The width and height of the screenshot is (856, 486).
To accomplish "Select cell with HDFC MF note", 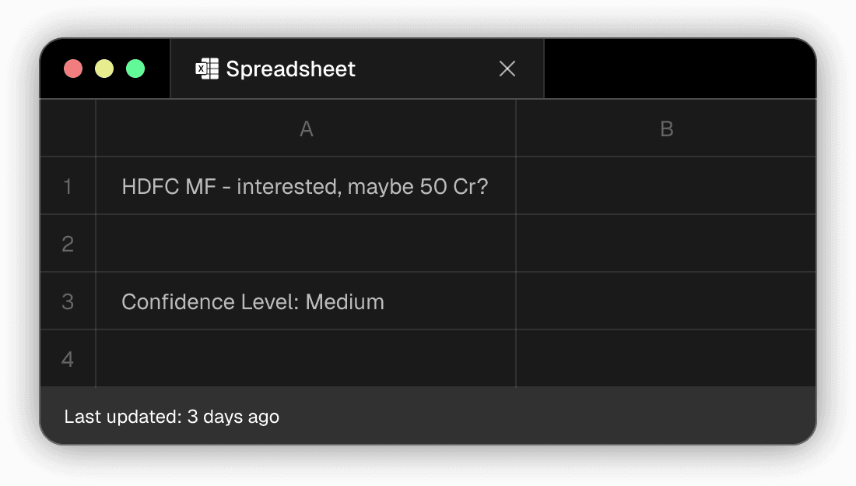I will (x=305, y=187).
